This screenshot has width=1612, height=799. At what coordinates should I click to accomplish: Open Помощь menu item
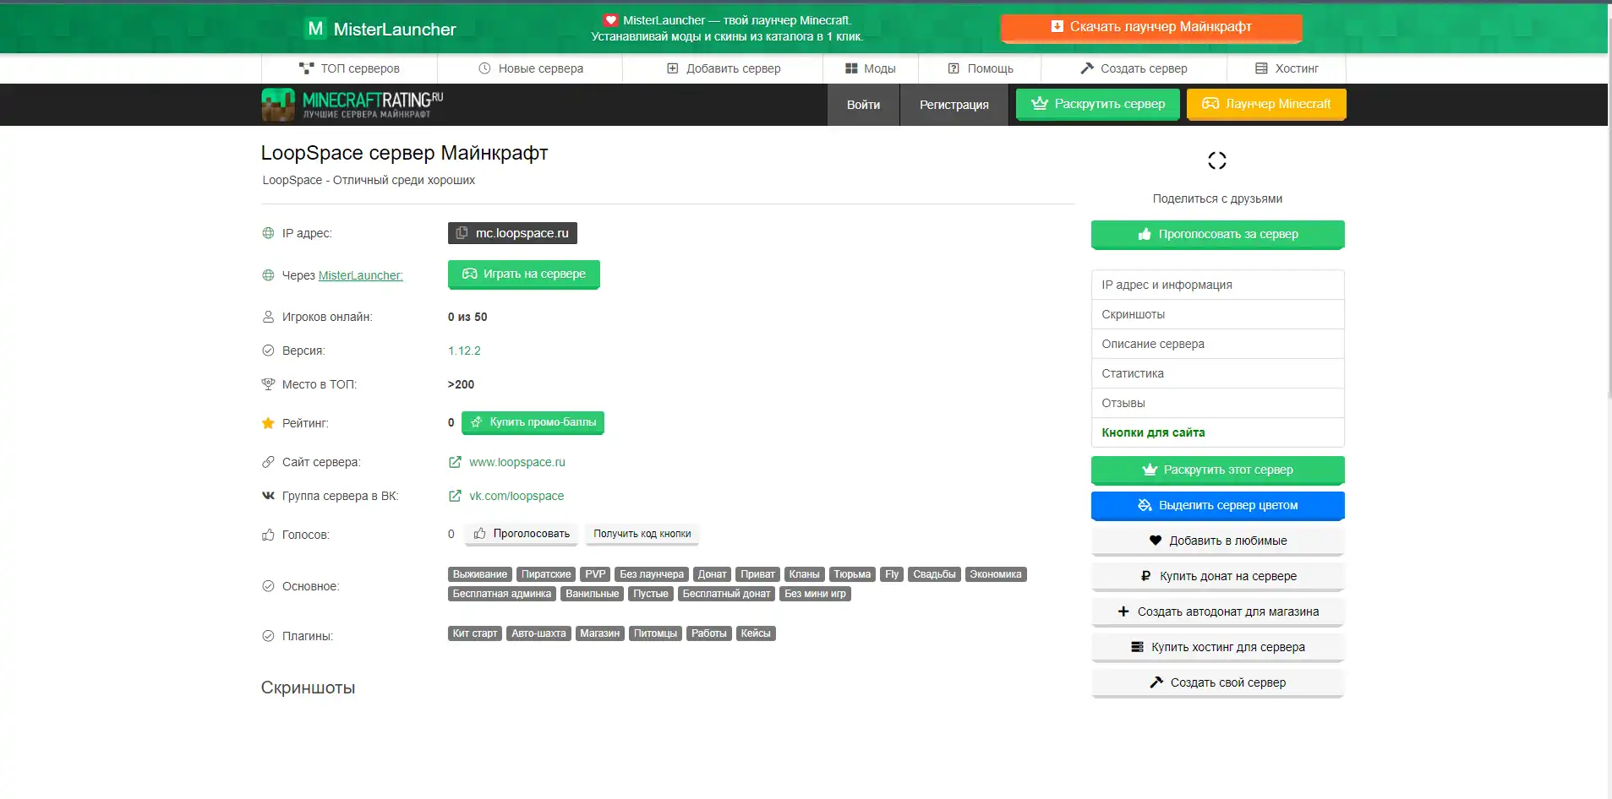click(x=980, y=68)
